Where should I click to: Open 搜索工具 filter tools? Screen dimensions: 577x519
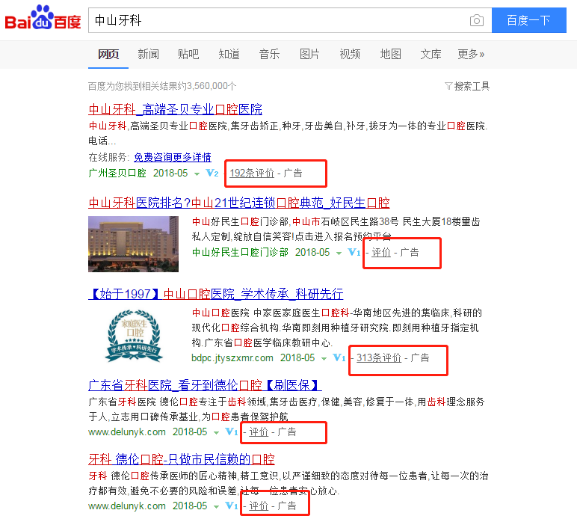click(467, 86)
